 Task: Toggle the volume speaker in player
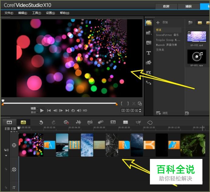coord(79,111)
